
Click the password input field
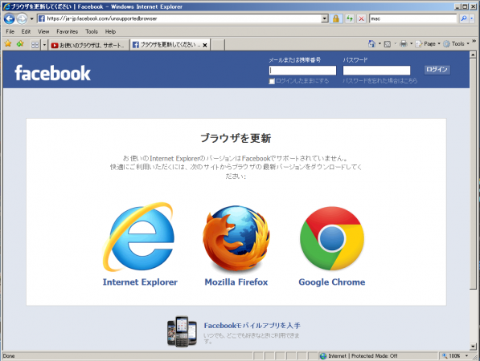pyautogui.click(x=376, y=71)
